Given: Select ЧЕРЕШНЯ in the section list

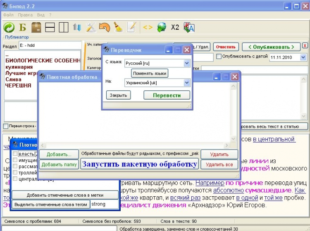Looking at the screenshot, I should (18, 86).
